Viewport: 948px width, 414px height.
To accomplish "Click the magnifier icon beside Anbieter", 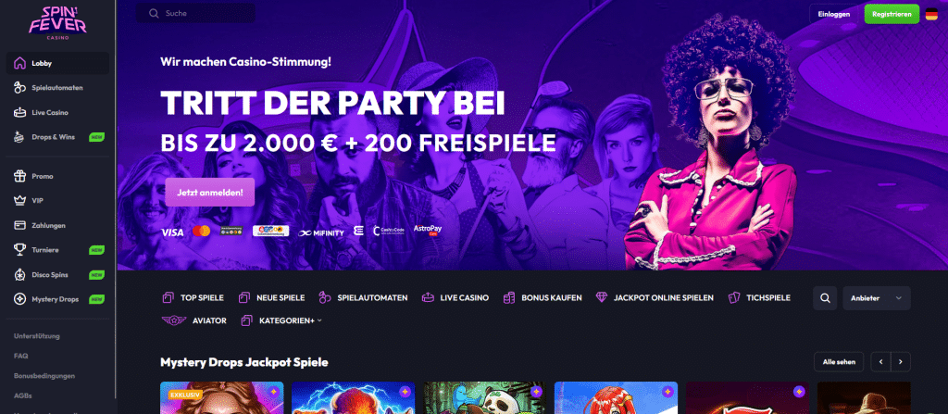I will click(825, 298).
